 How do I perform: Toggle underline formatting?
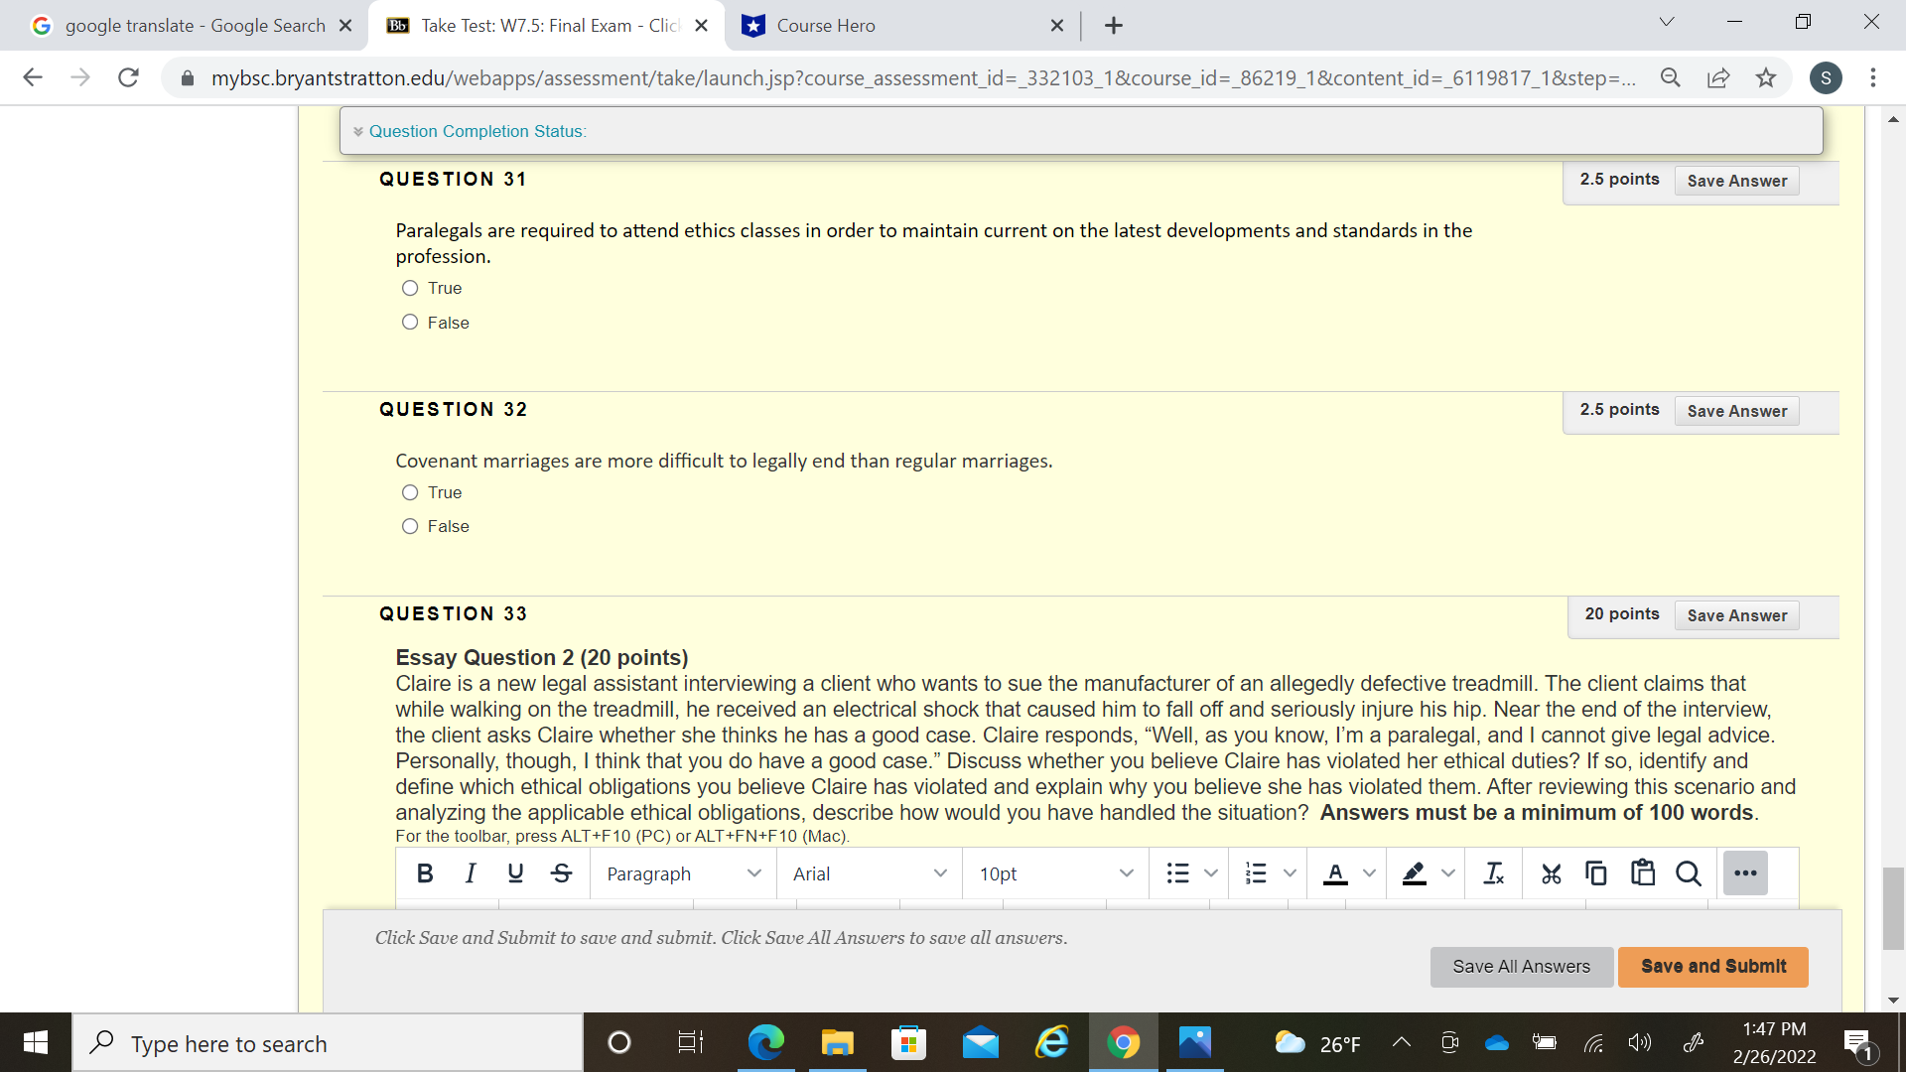click(515, 873)
